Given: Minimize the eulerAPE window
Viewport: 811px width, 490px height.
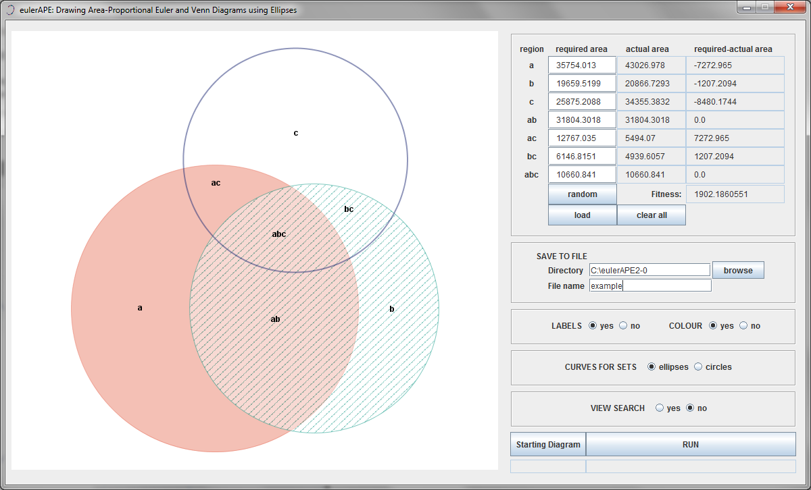Looking at the screenshot, I should [x=747, y=7].
